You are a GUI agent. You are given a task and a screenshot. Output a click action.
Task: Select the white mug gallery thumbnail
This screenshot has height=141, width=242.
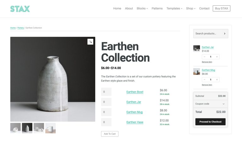coord(50,128)
